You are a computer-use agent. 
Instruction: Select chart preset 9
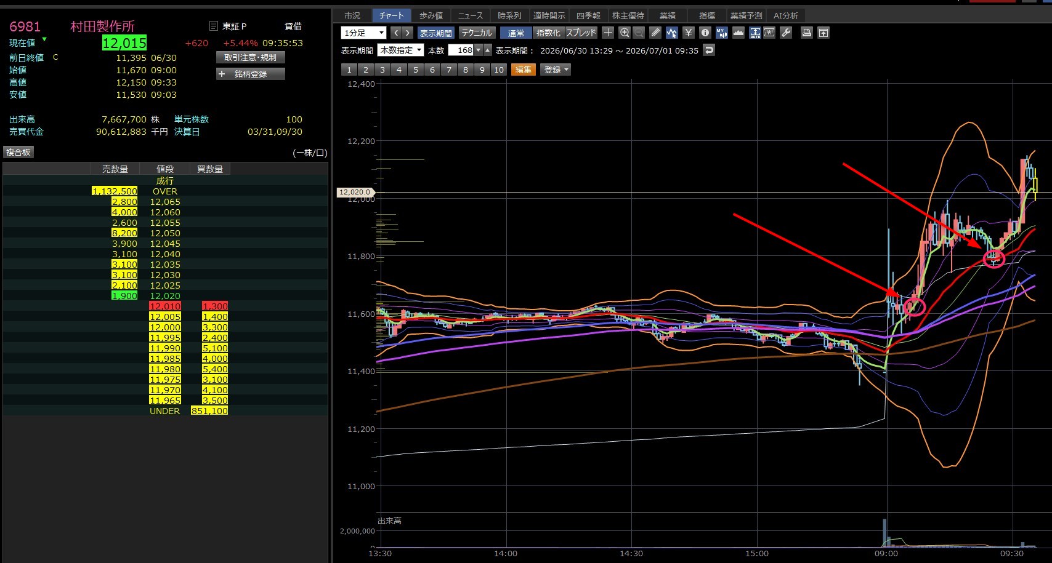pos(482,70)
